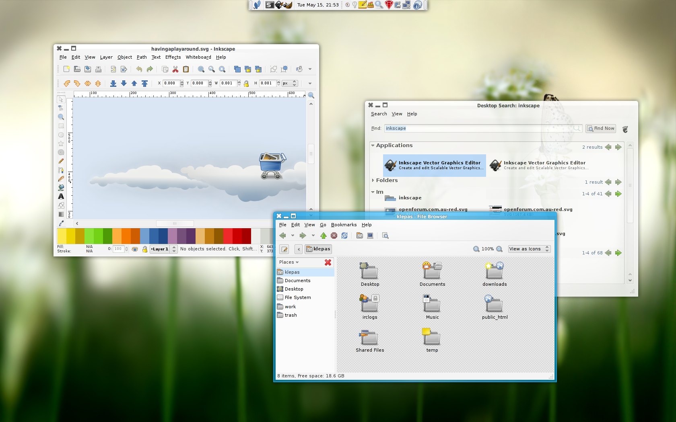Open the Places sidebar dropdown
676x422 pixels.
[x=289, y=262]
